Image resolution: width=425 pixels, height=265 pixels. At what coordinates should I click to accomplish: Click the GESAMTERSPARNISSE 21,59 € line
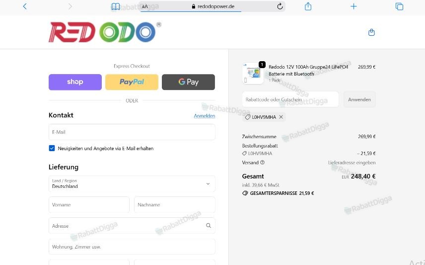pyautogui.click(x=278, y=193)
